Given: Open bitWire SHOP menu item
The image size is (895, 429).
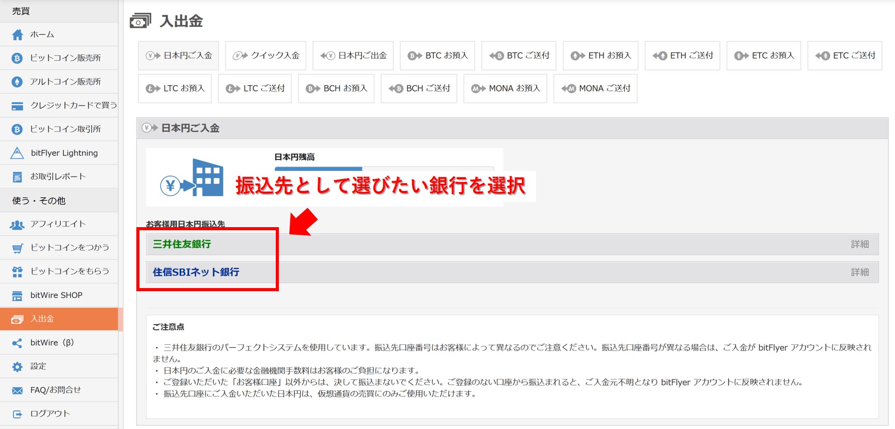Looking at the screenshot, I should pyautogui.click(x=59, y=296).
